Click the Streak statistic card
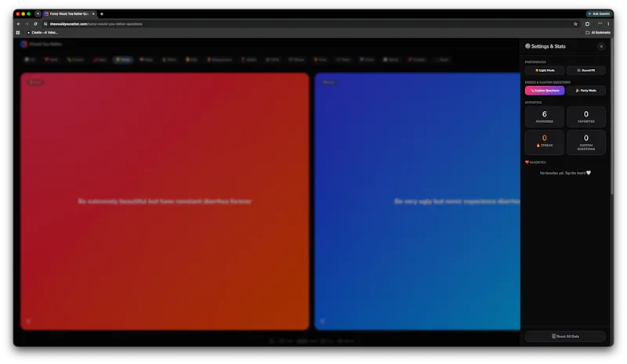Viewport: 627px width, 364px height. coord(545,142)
